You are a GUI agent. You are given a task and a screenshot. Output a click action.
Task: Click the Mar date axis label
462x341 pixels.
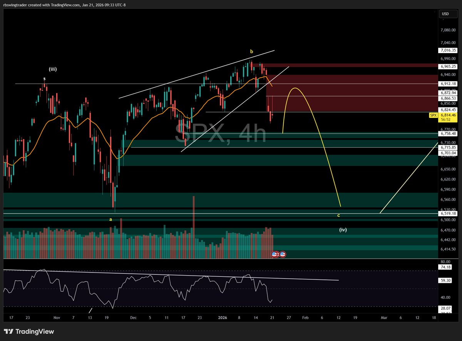tap(384, 318)
